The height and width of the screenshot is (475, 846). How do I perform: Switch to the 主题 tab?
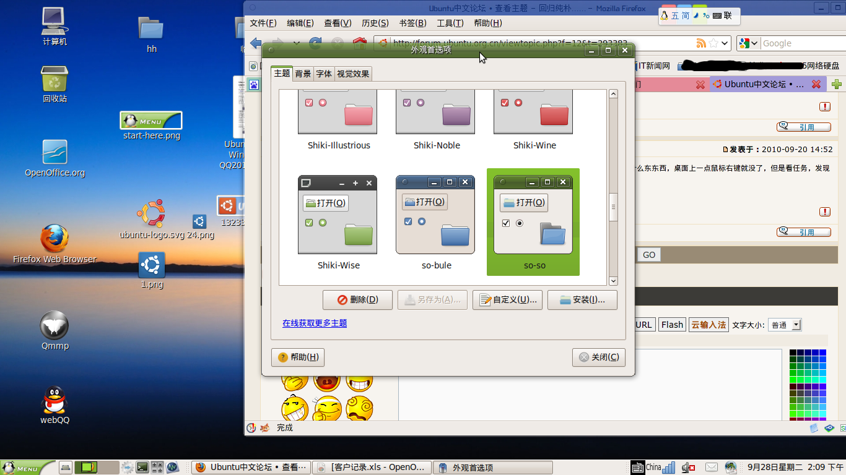click(x=282, y=73)
